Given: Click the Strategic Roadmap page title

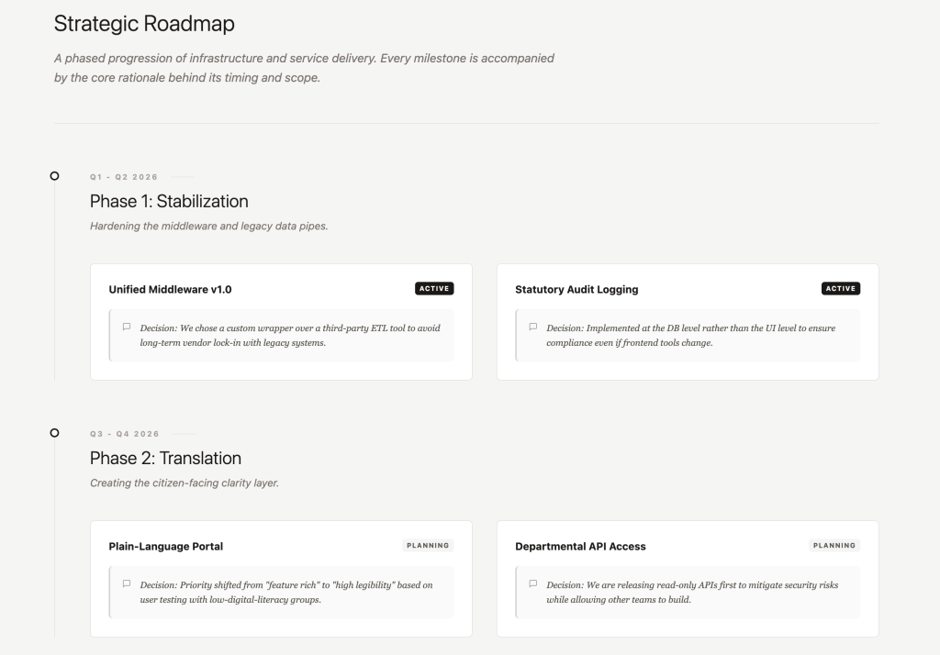Looking at the screenshot, I should coord(144,24).
